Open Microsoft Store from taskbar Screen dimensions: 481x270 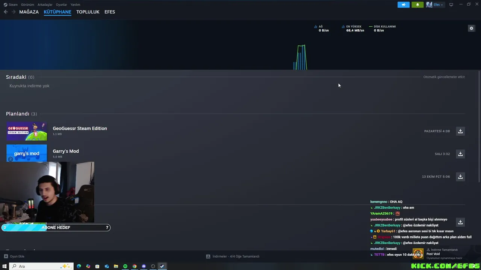[97, 266]
